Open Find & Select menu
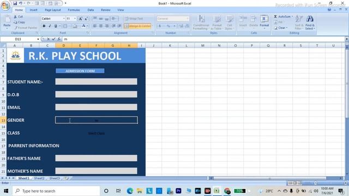349x196 pixels. click(310, 22)
